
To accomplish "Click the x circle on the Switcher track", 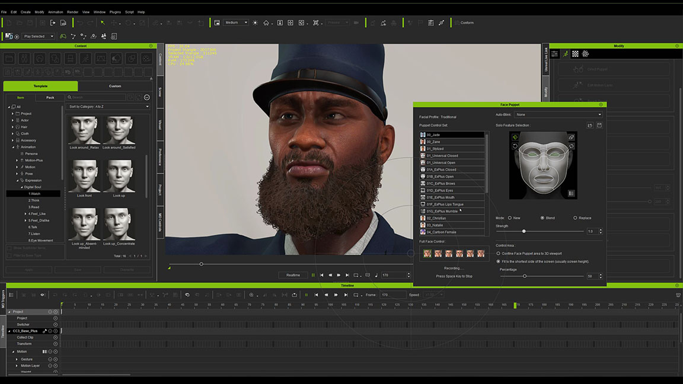I will pos(55,324).
